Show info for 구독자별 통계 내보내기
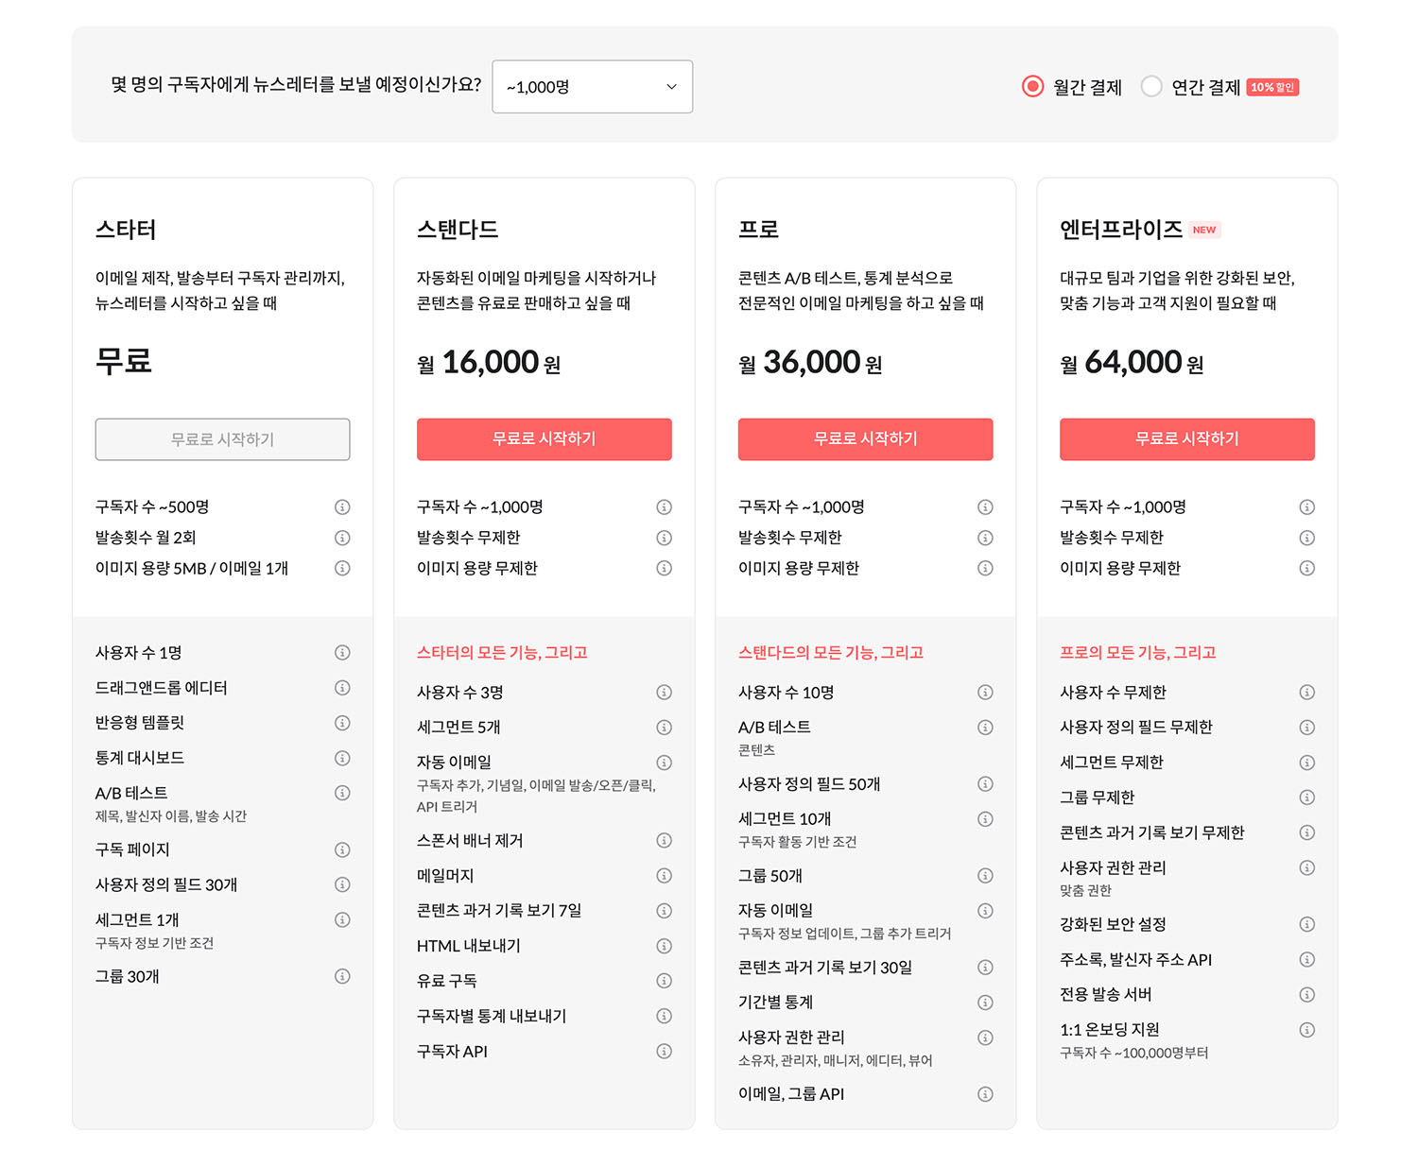Screen dimensions: 1418x1149 (x=665, y=1016)
